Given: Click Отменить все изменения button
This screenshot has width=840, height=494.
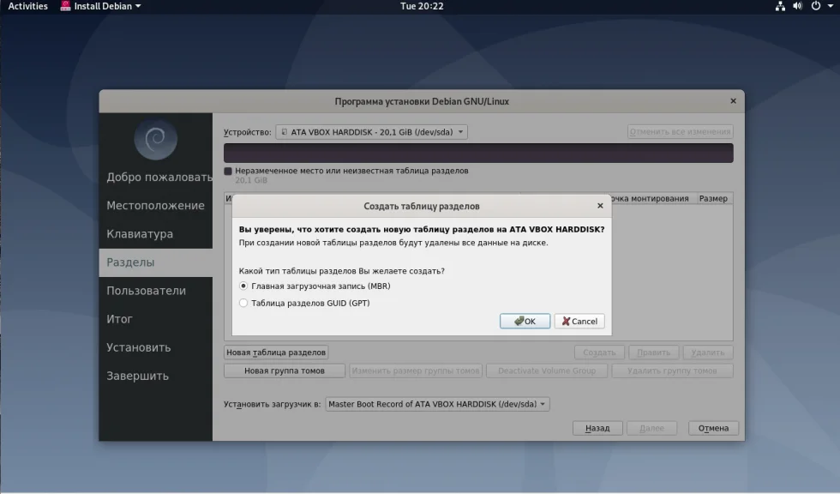Looking at the screenshot, I should [681, 132].
